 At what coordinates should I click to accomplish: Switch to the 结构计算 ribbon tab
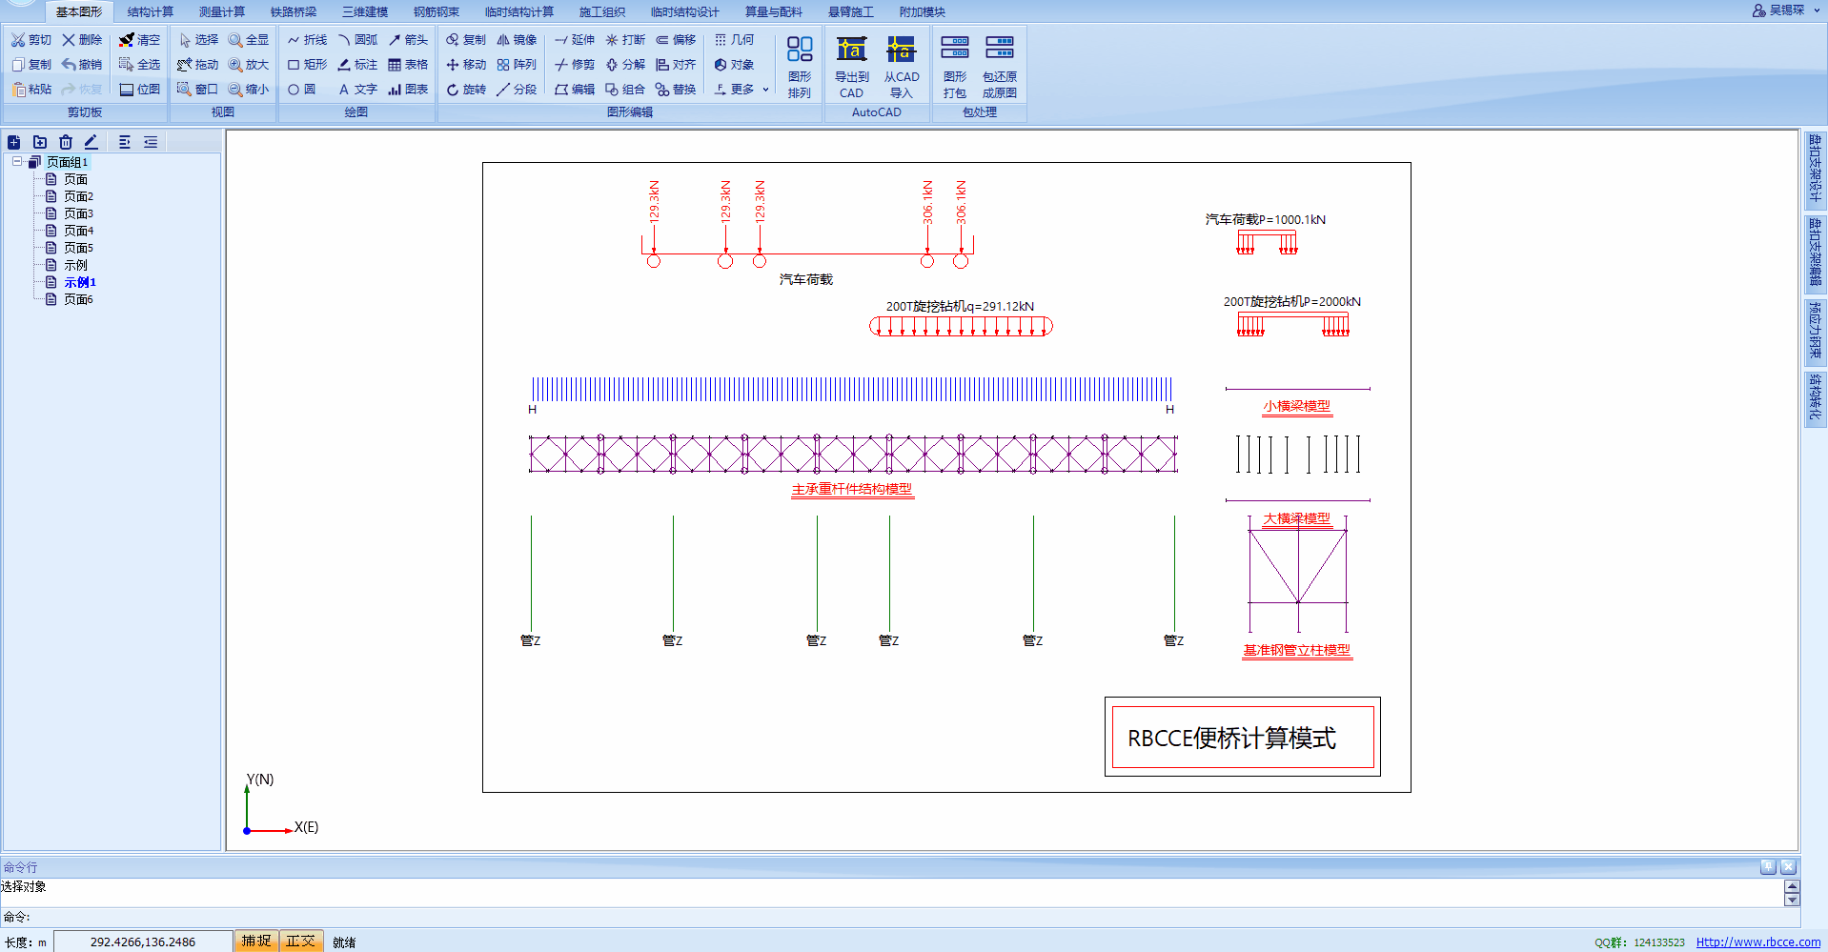[x=151, y=11]
